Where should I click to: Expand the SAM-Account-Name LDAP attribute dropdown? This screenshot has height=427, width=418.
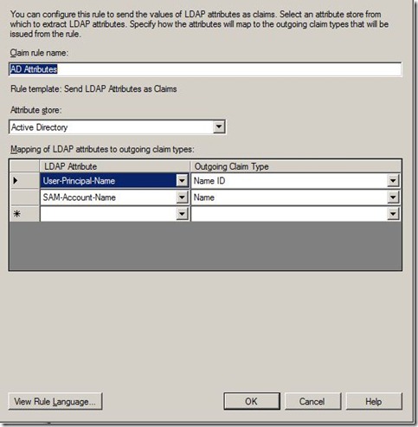(x=182, y=197)
